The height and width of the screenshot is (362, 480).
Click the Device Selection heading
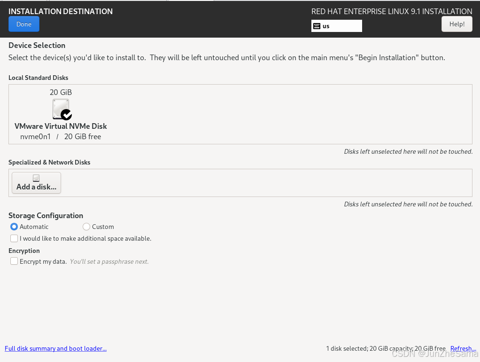[x=37, y=45]
